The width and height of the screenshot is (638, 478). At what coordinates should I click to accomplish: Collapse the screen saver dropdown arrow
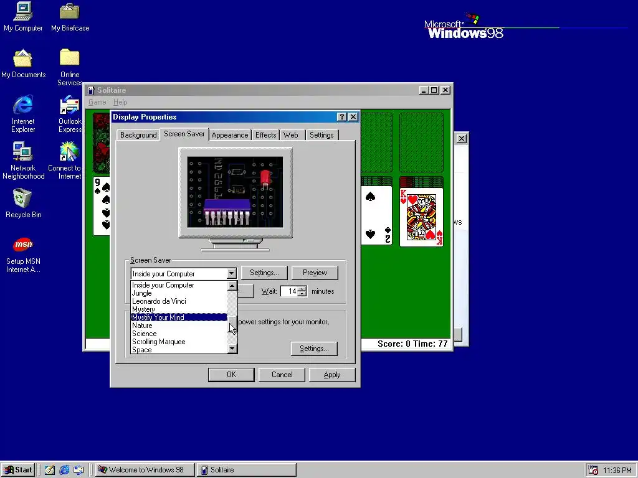pos(232,274)
